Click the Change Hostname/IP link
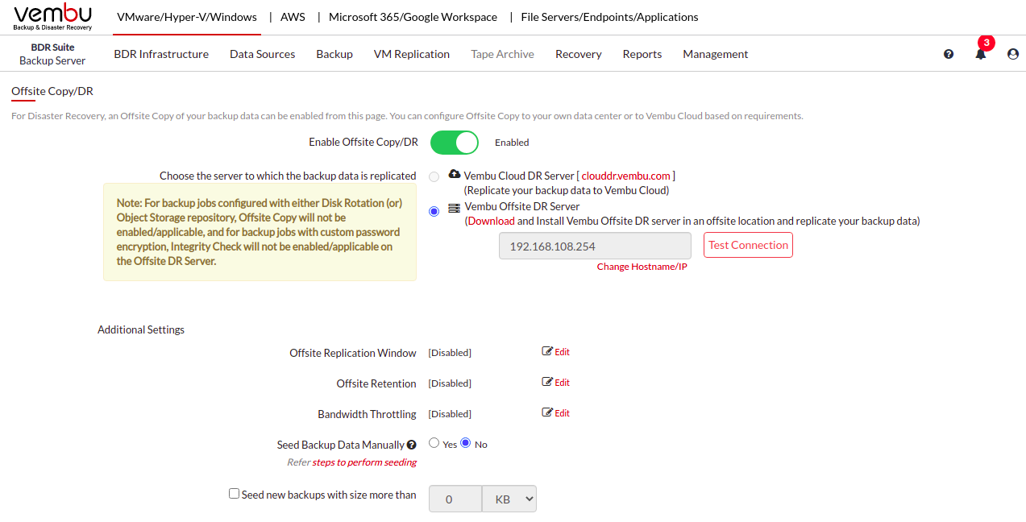This screenshot has height=522, width=1026. pos(642,267)
